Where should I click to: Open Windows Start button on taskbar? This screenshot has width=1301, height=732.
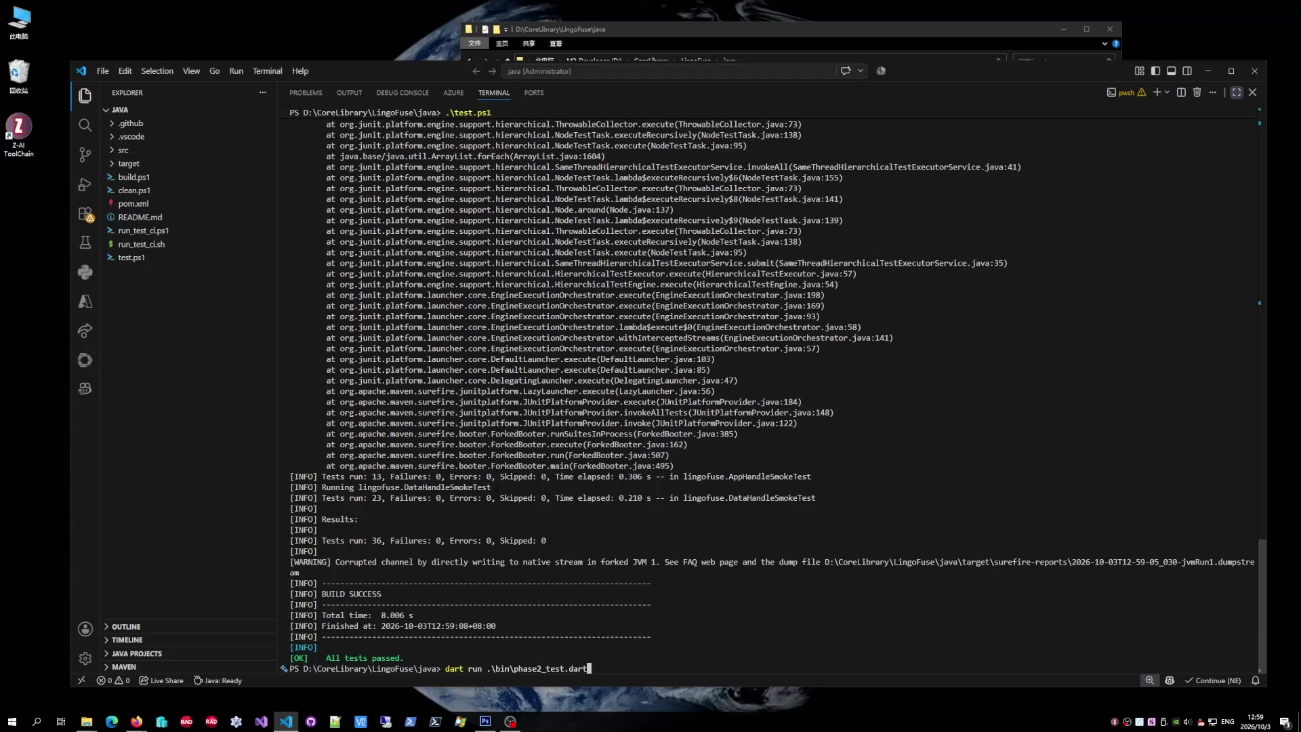(12, 722)
